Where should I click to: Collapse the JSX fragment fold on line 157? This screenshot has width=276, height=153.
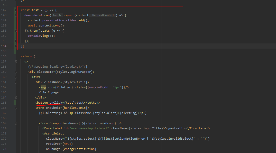click(x=16, y=61)
